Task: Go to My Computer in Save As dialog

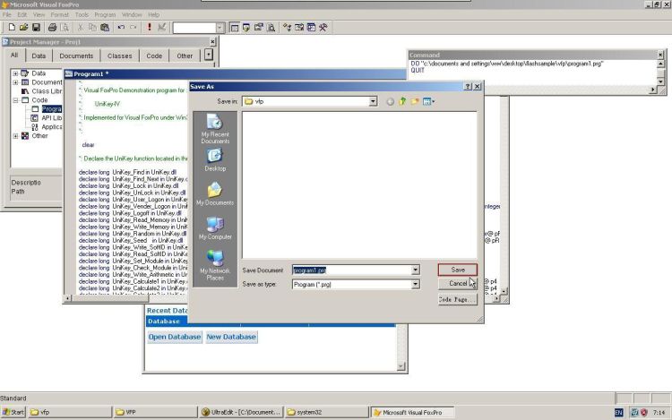Action: [215, 227]
